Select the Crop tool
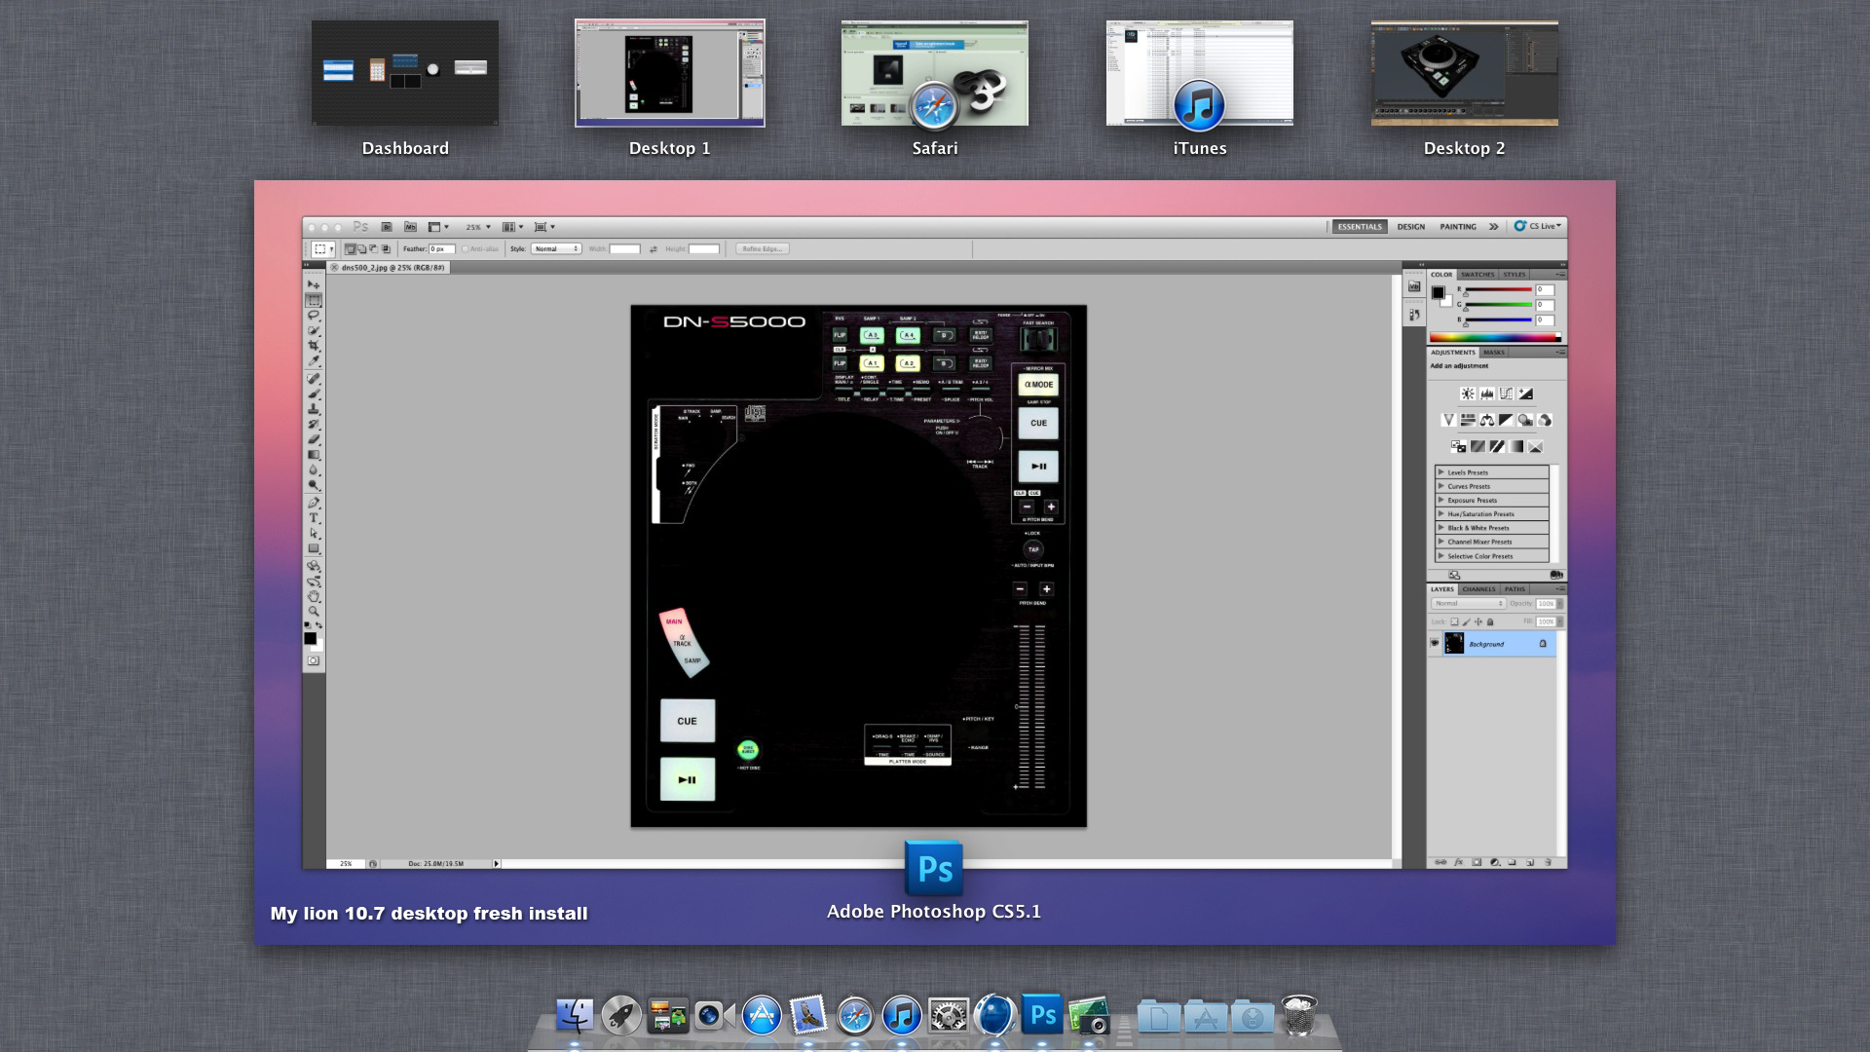Image resolution: width=1870 pixels, height=1052 pixels. click(314, 347)
